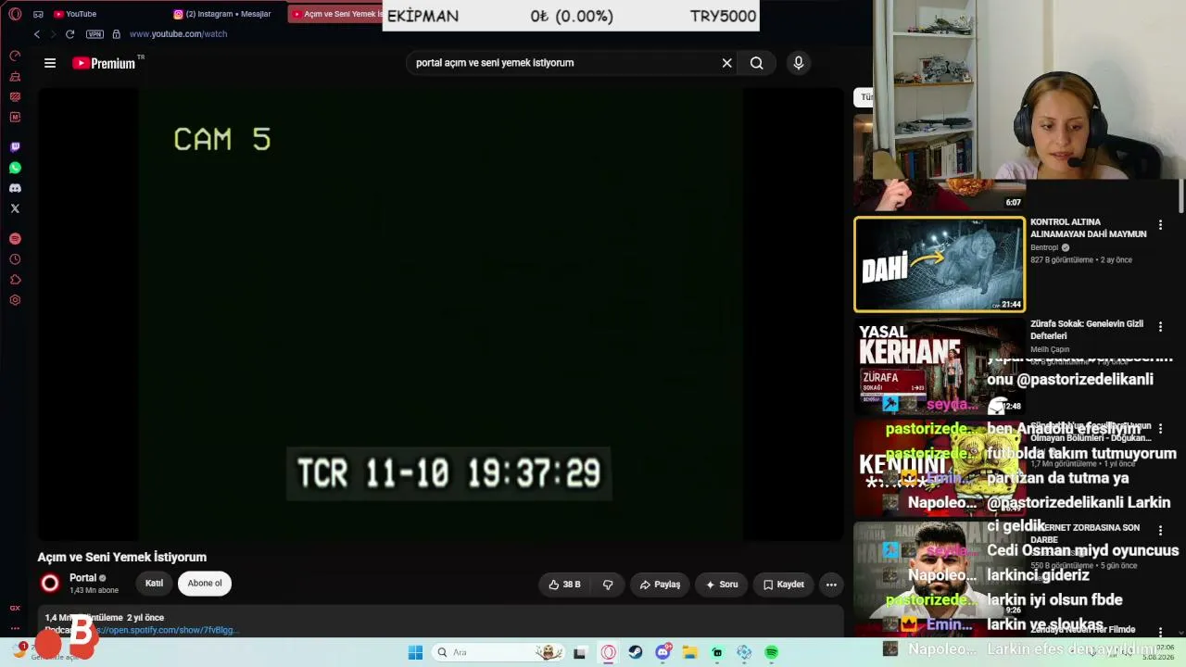Reload the current YouTube page
1186x667 pixels.
[x=69, y=34]
